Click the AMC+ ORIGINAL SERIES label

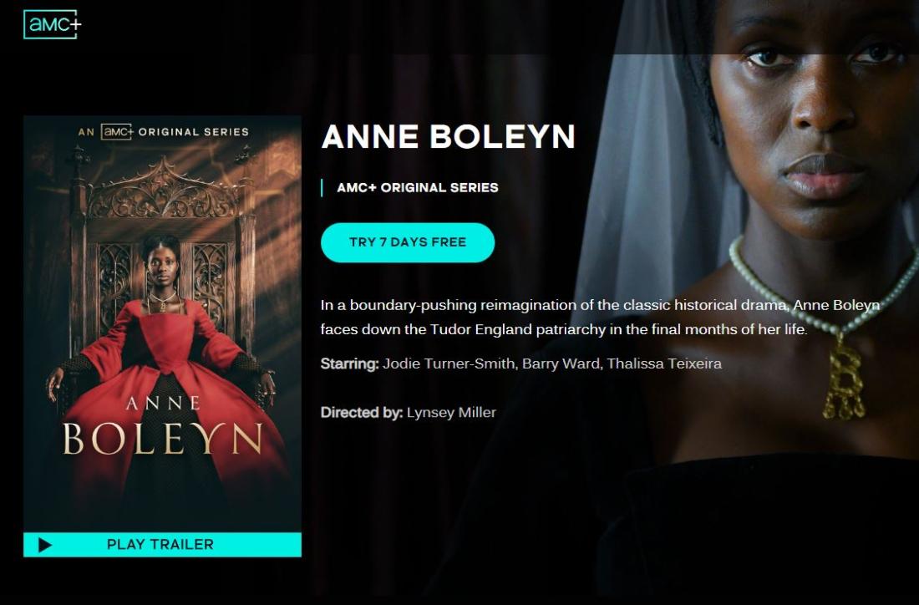417,187
